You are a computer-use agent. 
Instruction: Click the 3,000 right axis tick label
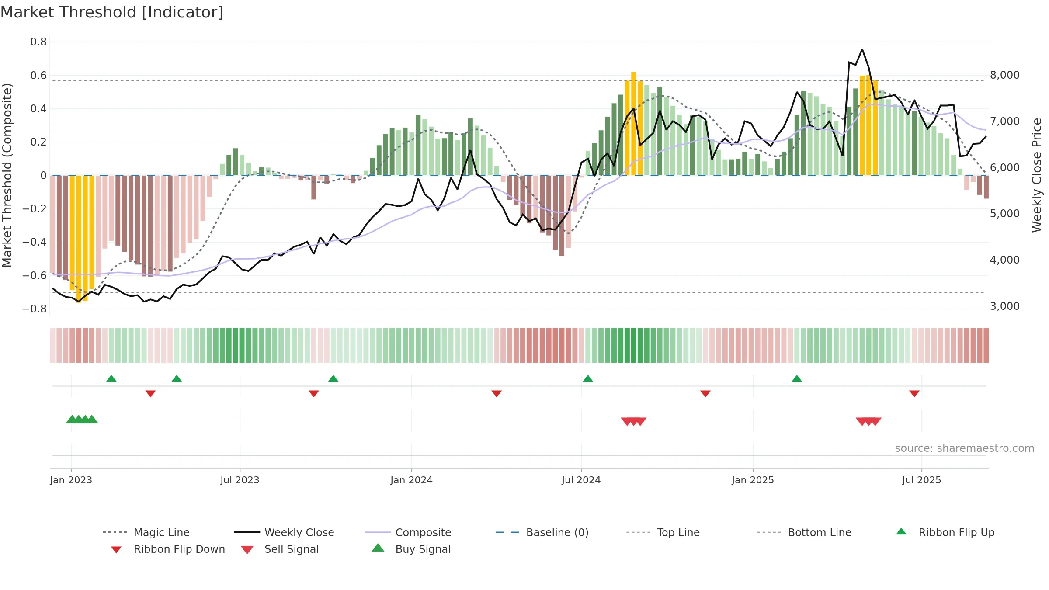tap(1005, 306)
